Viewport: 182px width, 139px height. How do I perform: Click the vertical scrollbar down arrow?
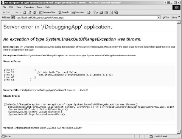(x=179, y=132)
